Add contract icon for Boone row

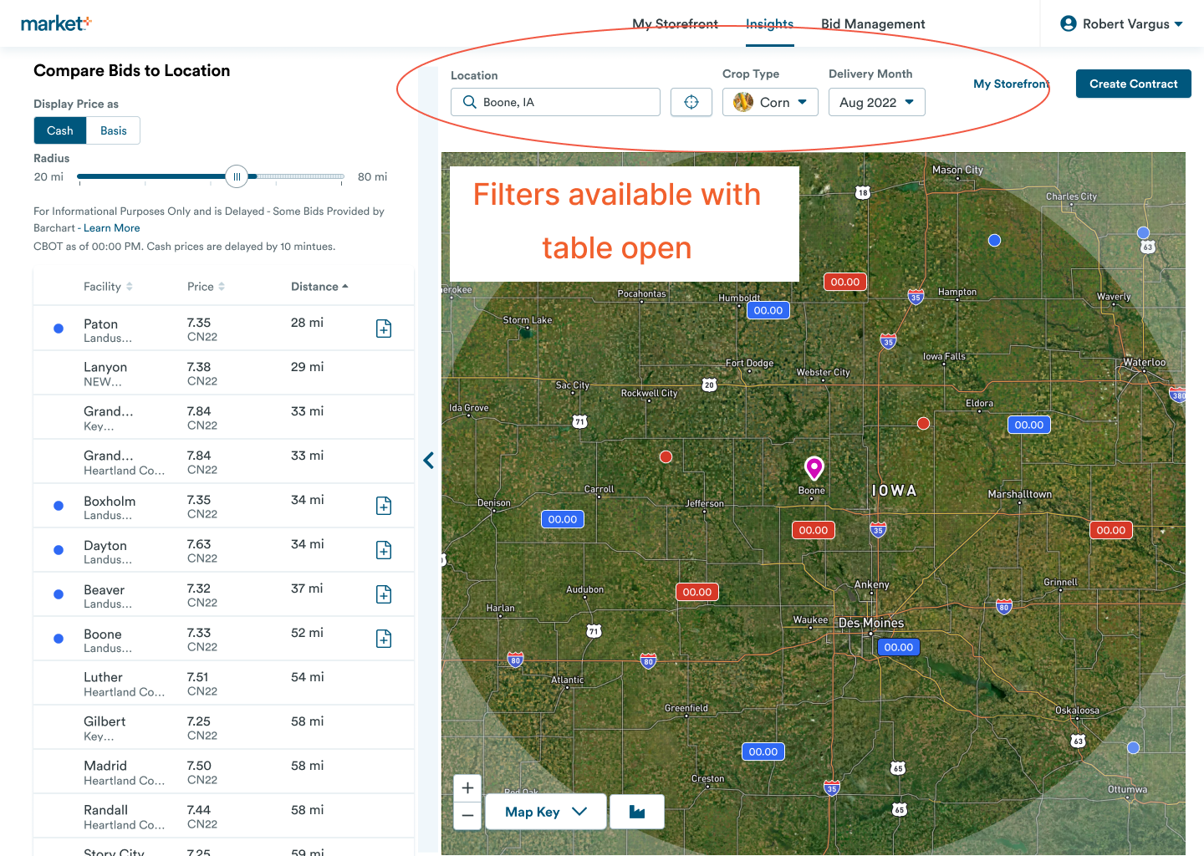coord(384,639)
